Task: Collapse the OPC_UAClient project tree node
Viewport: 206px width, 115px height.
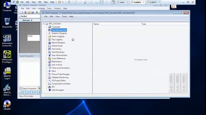Action: tap(43, 24)
